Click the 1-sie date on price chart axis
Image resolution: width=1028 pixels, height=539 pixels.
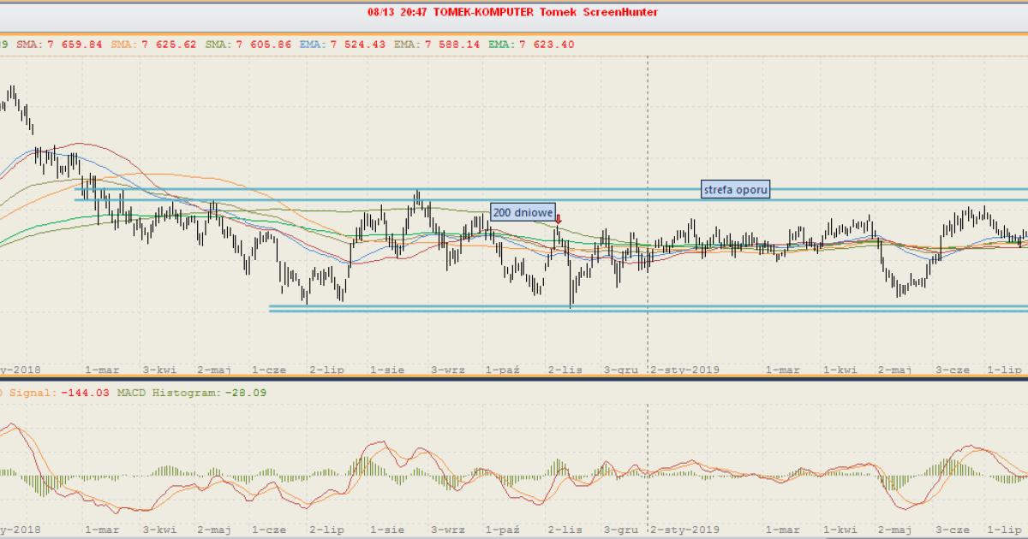(386, 370)
